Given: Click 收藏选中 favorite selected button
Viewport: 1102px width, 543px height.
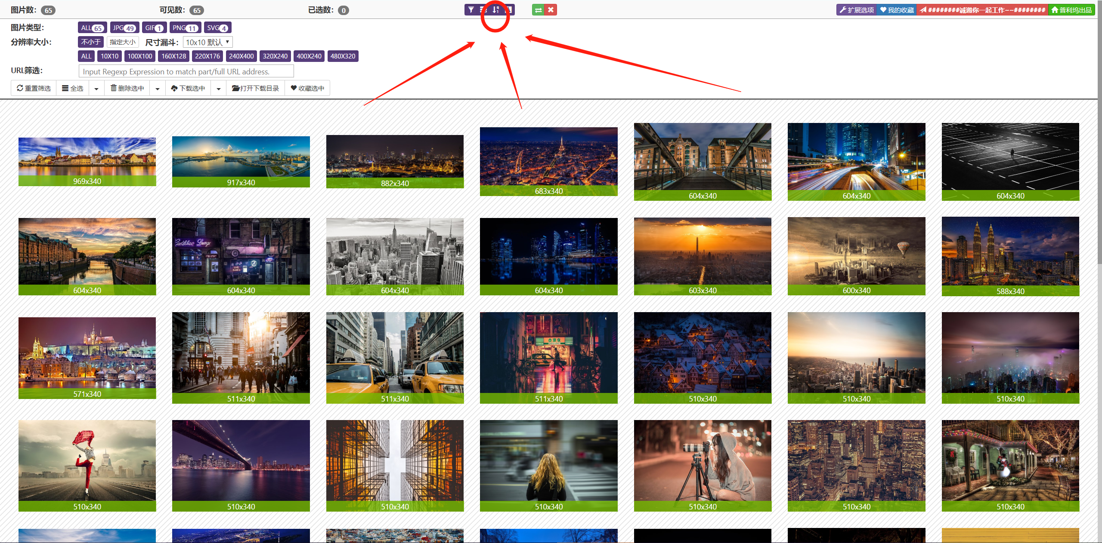Looking at the screenshot, I should [307, 88].
